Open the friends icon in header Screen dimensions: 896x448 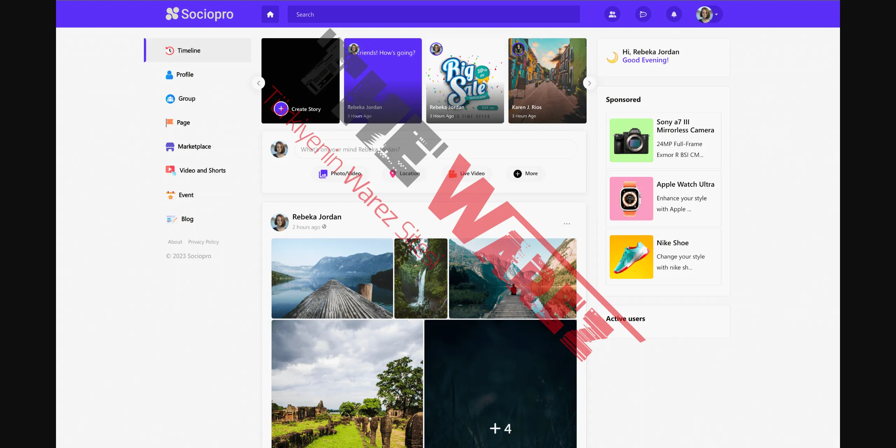612,14
